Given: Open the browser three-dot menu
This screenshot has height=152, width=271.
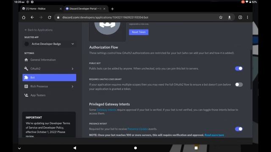Looking at the screenshot, I should (x=247, y=17).
